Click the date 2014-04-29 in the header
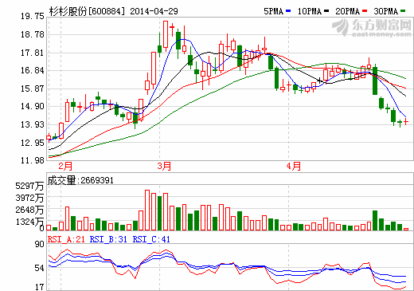414x291 pixels. [154, 11]
